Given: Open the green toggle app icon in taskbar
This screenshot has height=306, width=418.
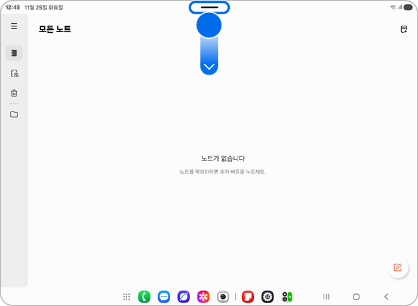Looking at the screenshot, I should [x=287, y=296].
